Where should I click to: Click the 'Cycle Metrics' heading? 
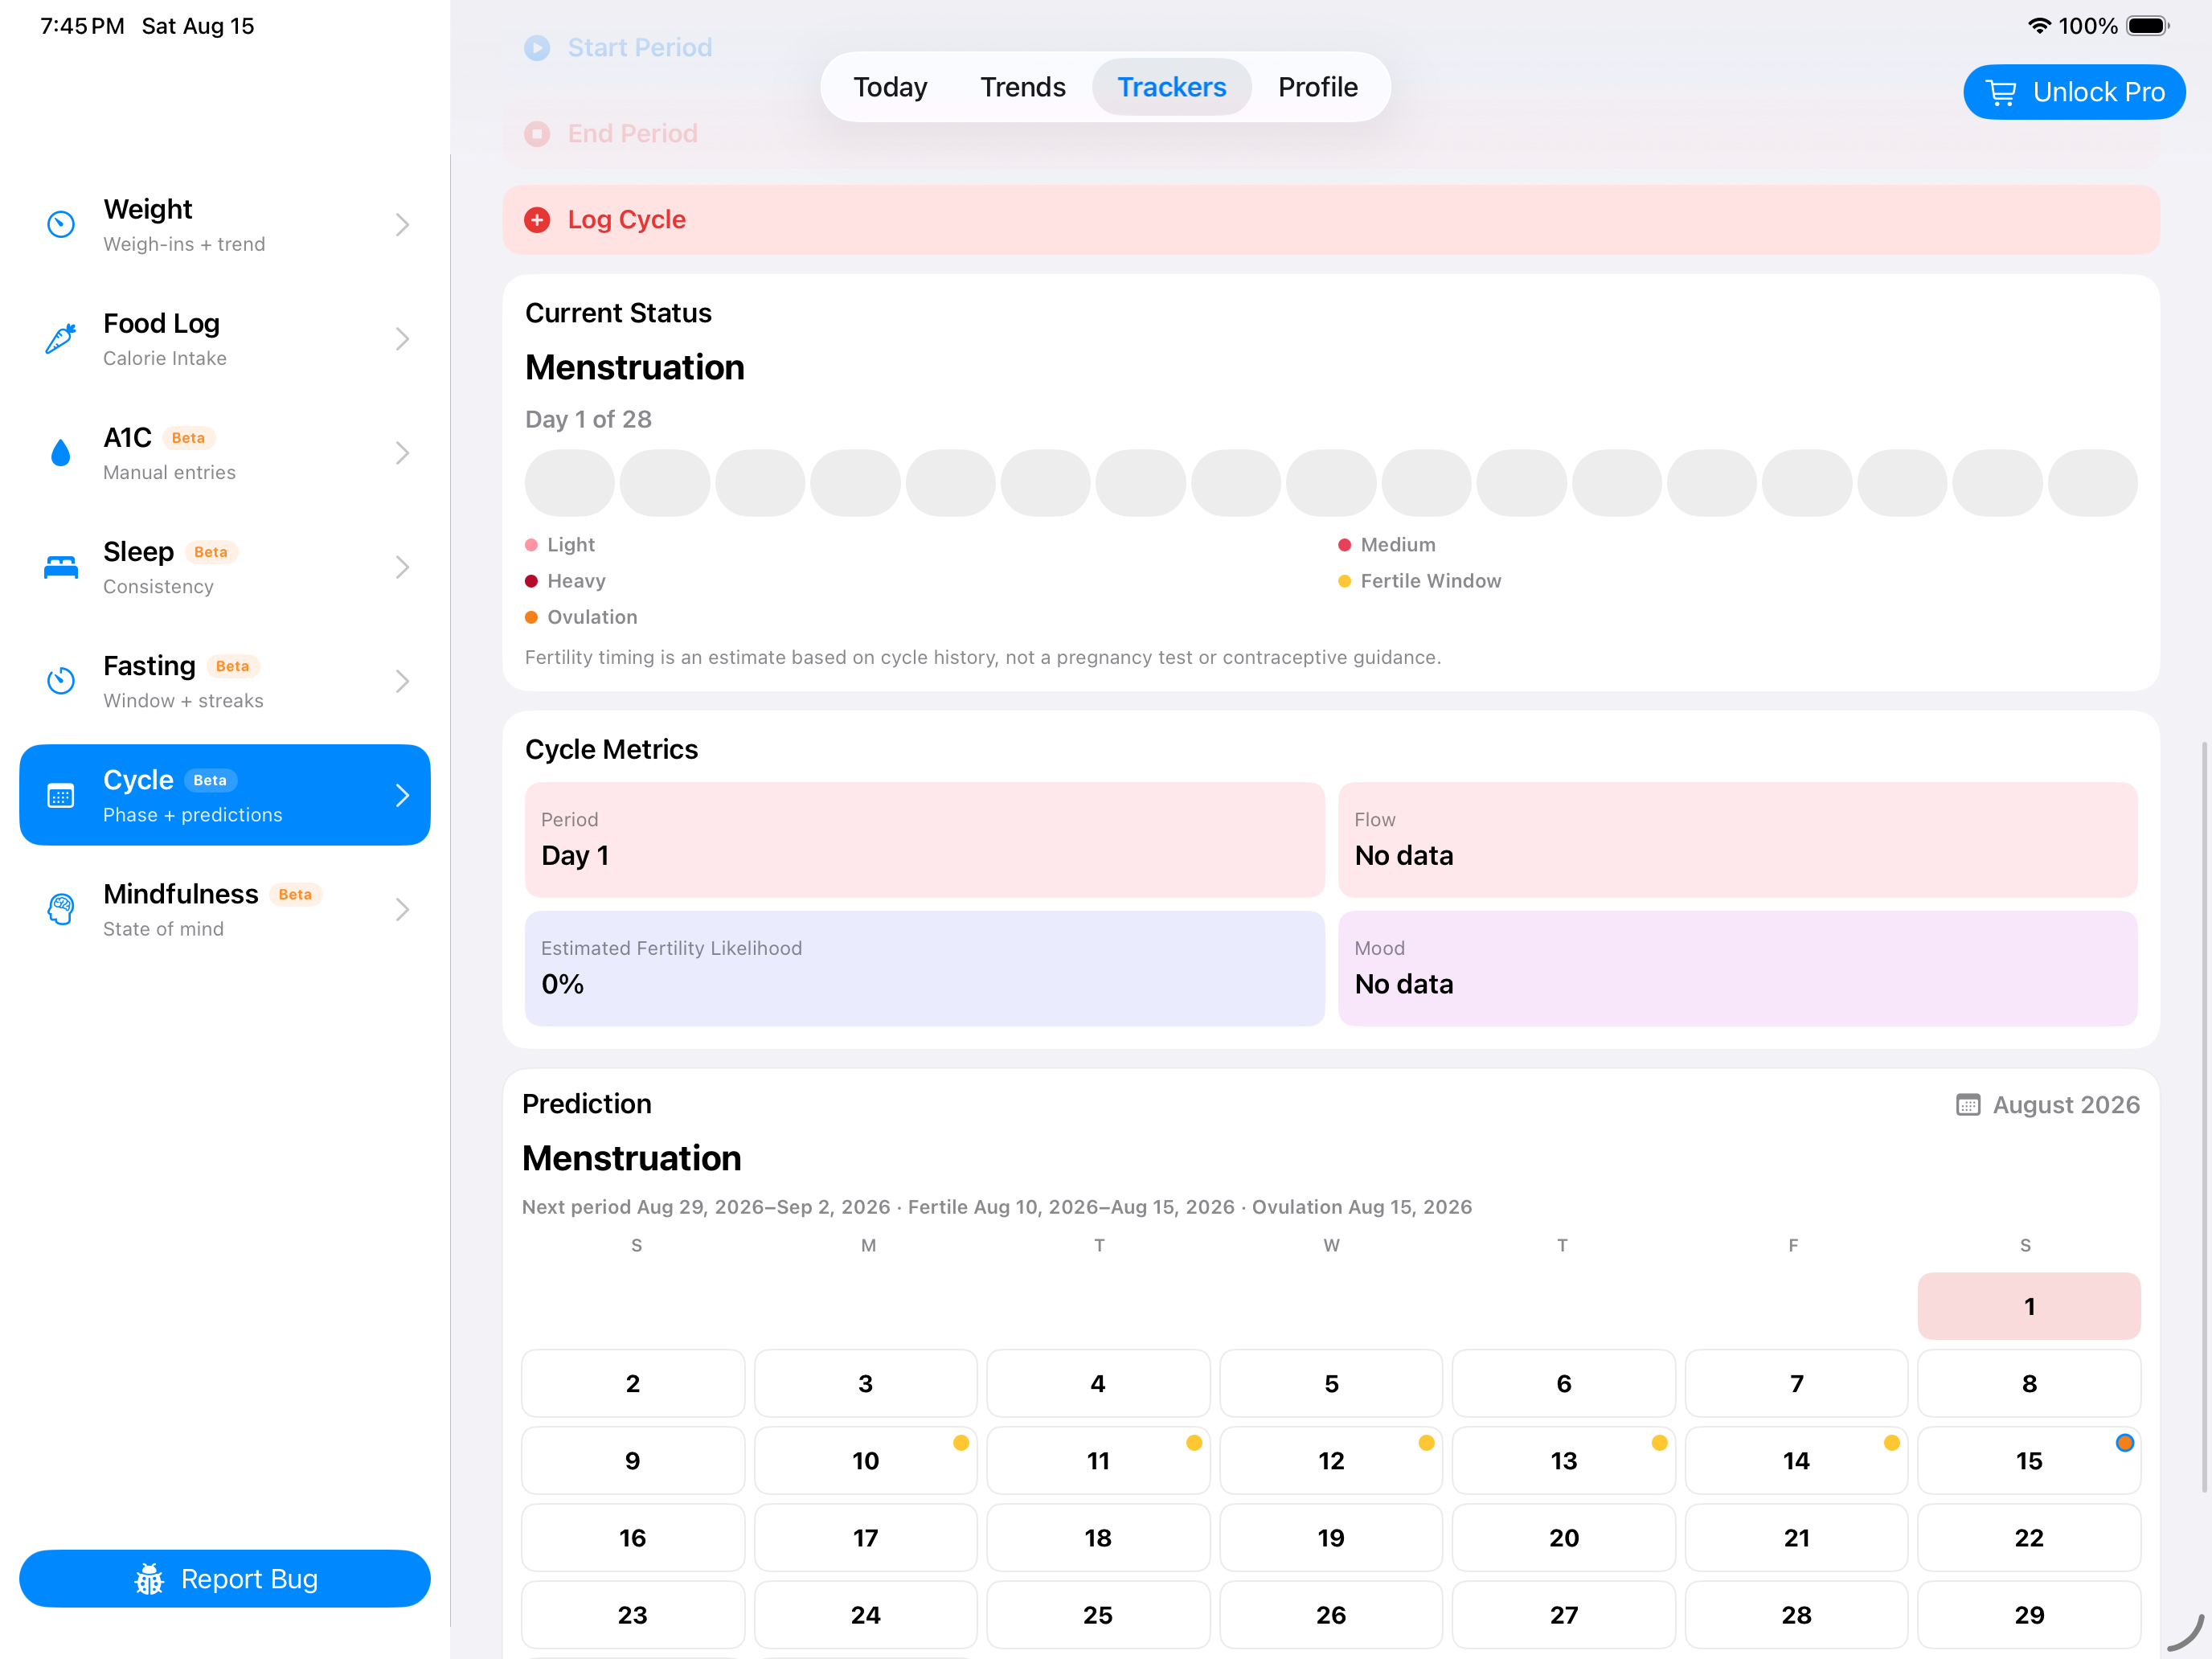tap(611, 749)
